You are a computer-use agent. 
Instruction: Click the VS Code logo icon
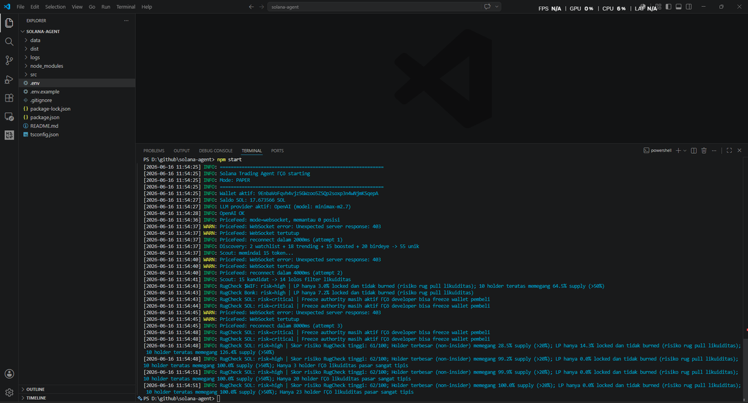point(7,7)
